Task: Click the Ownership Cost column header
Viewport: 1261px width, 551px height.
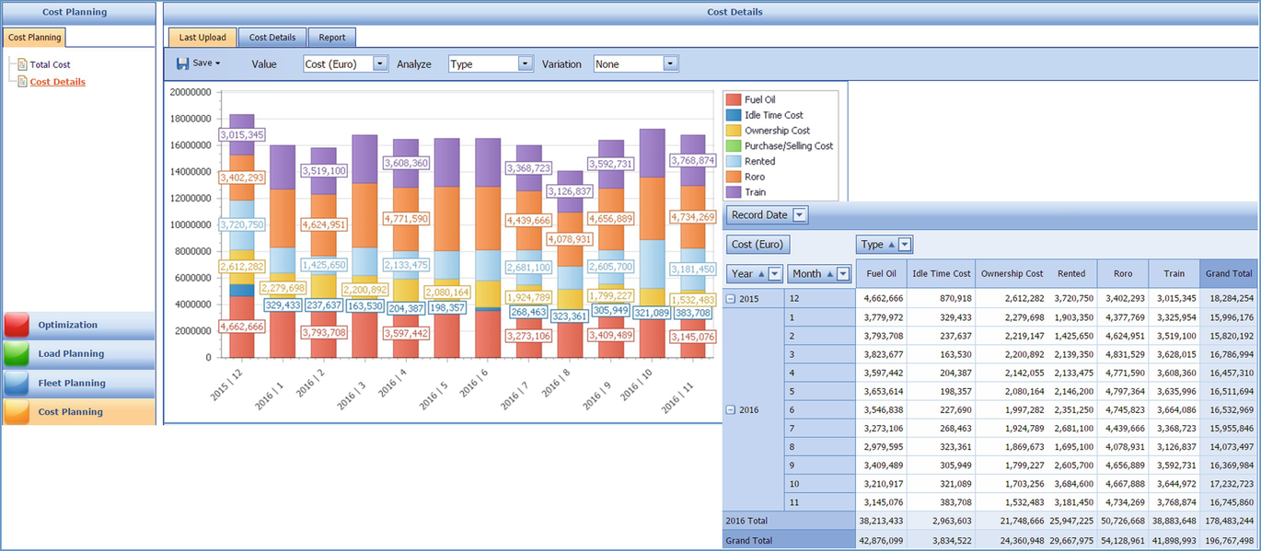Action: (x=1012, y=273)
